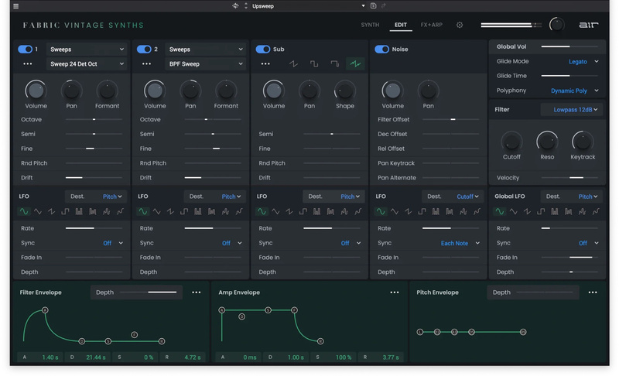Open oscillator 2 three-dots options menu
The height and width of the screenshot is (376, 619).
[x=146, y=64]
